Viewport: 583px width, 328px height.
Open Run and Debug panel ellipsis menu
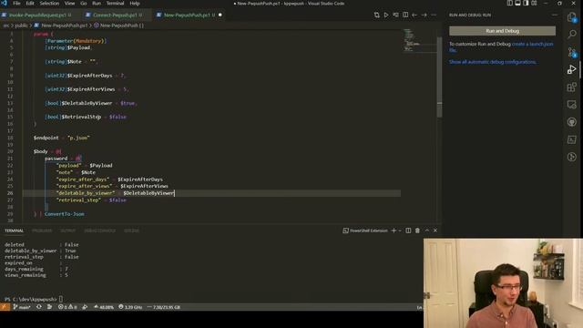click(x=555, y=15)
